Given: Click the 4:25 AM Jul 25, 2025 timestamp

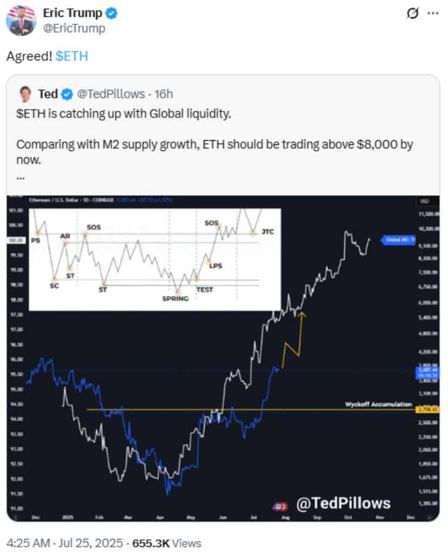Looking at the screenshot, I should click(x=65, y=543).
